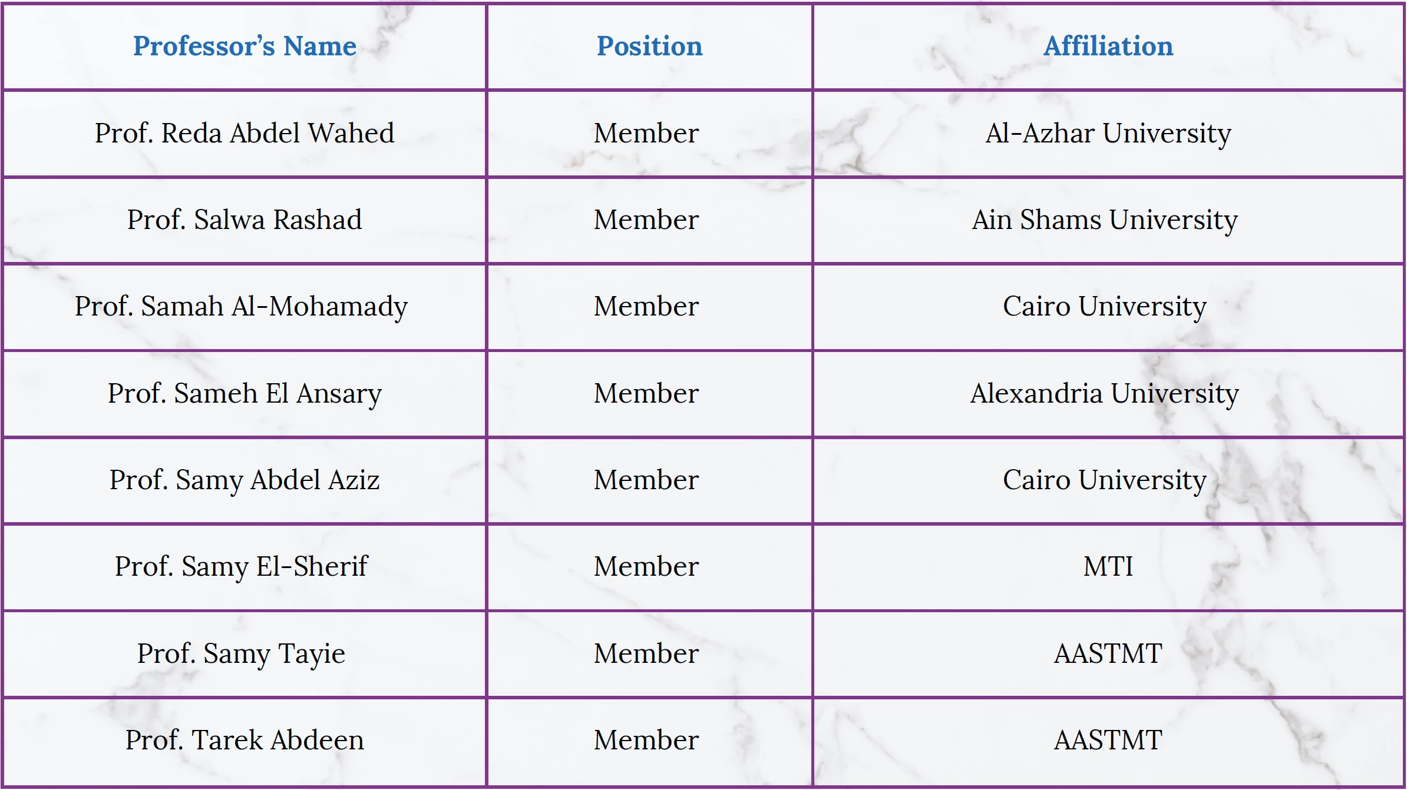The image size is (1407, 790).
Task: Click the Professor's Name column header
Action: (245, 47)
